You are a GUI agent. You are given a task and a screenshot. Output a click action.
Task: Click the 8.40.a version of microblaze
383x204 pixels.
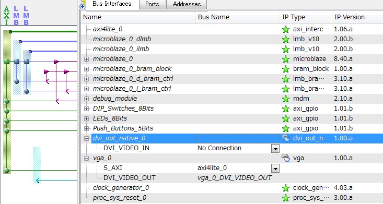pyautogui.click(x=343, y=59)
